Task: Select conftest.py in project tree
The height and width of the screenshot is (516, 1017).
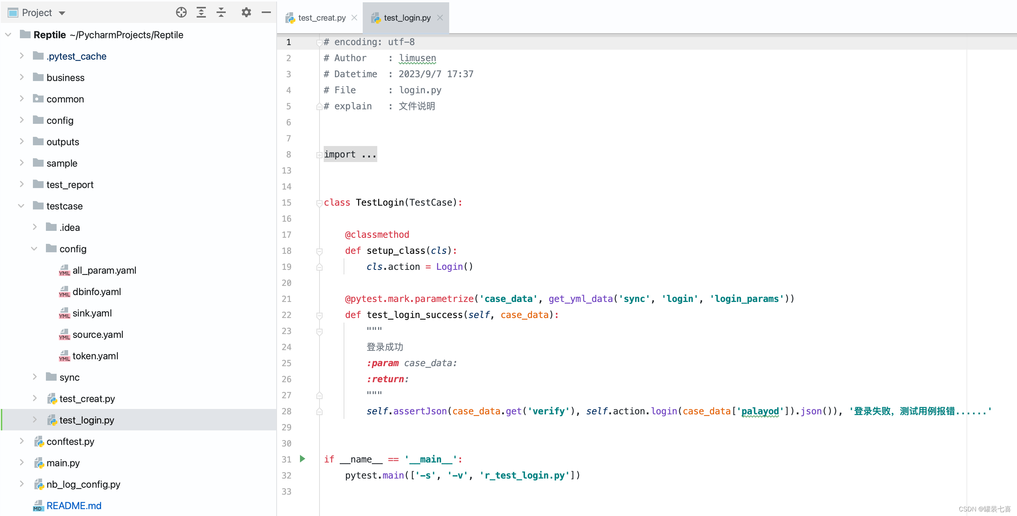Action: pyautogui.click(x=70, y=441)
